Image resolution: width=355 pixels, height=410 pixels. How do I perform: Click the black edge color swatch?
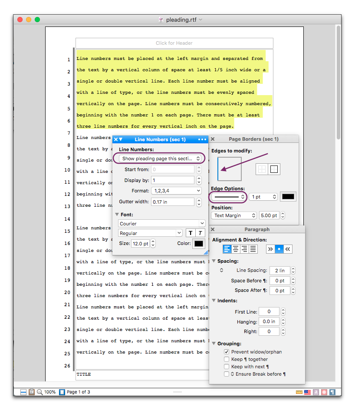click(x=288, y=197)
